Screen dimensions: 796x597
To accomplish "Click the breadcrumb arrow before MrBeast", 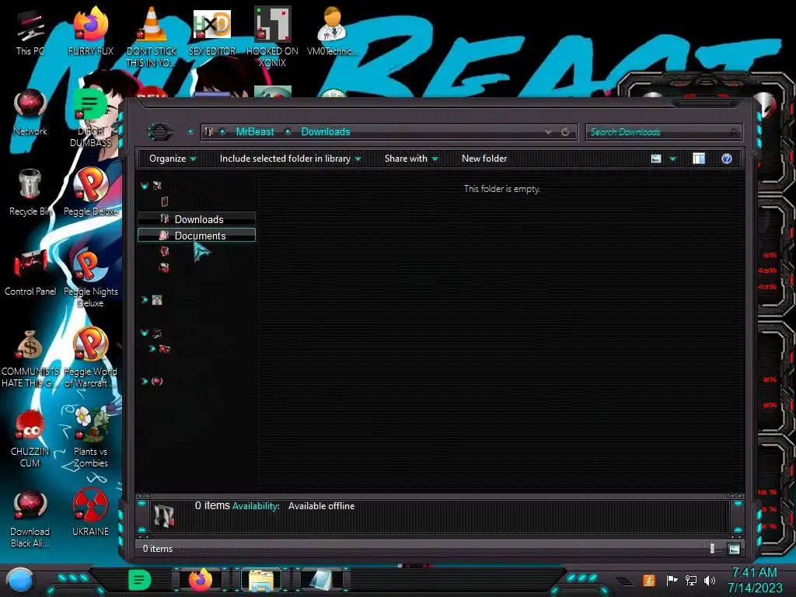I will [222, 132].
